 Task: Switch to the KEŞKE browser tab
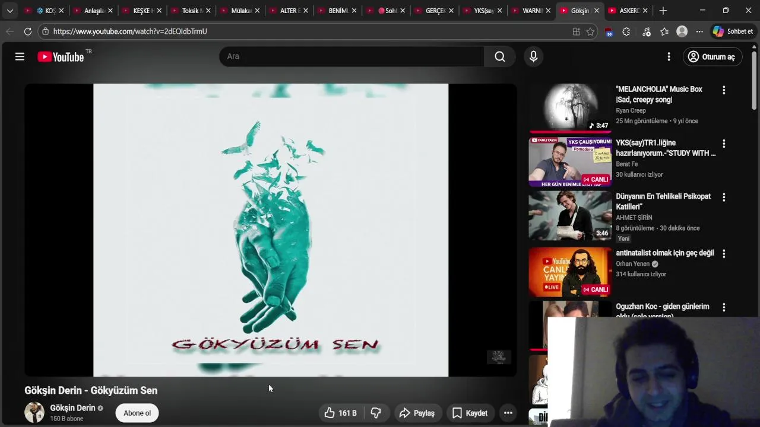141,11
